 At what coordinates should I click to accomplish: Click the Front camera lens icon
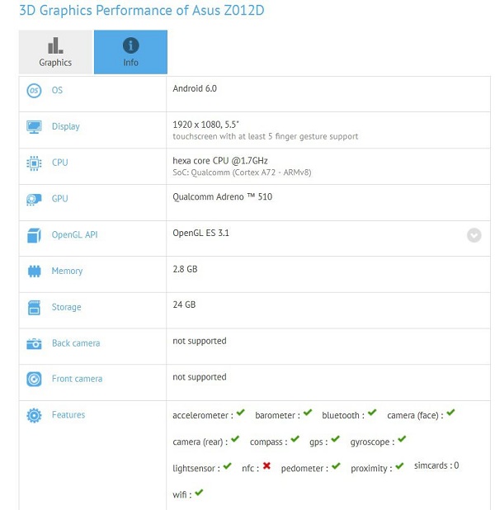[x=34, y=380]
